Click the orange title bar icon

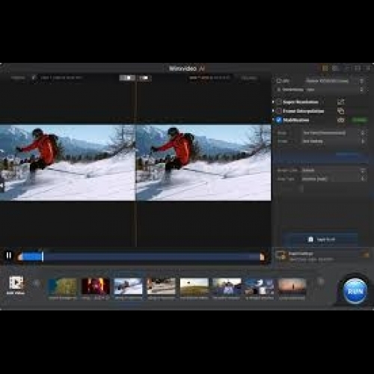point(325,68)
